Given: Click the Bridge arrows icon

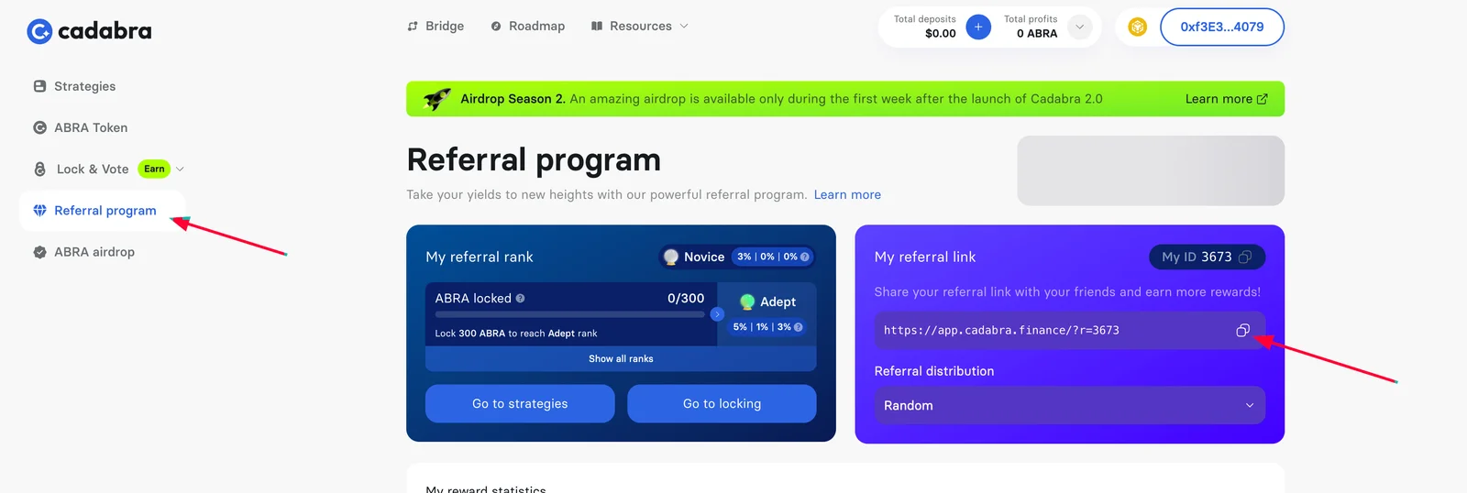Looking at the screenshot, I should pyautogui.click(x=413, y=26).
